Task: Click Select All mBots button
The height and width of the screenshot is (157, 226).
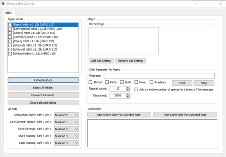Action: coord(43,88)
